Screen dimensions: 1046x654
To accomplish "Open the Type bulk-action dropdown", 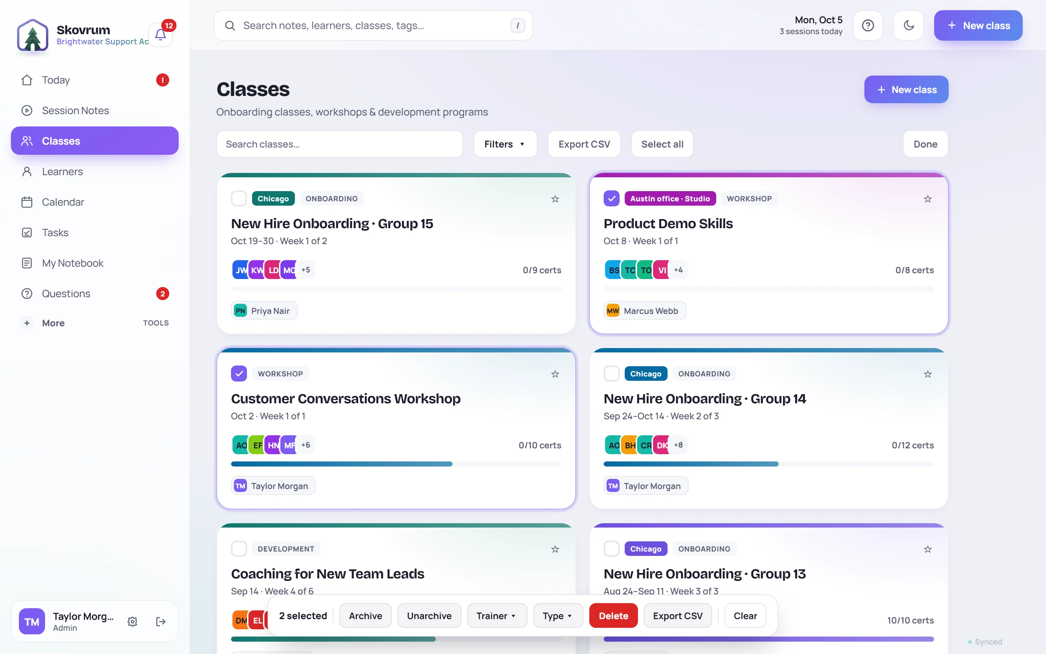I will [x=558, y=615].
